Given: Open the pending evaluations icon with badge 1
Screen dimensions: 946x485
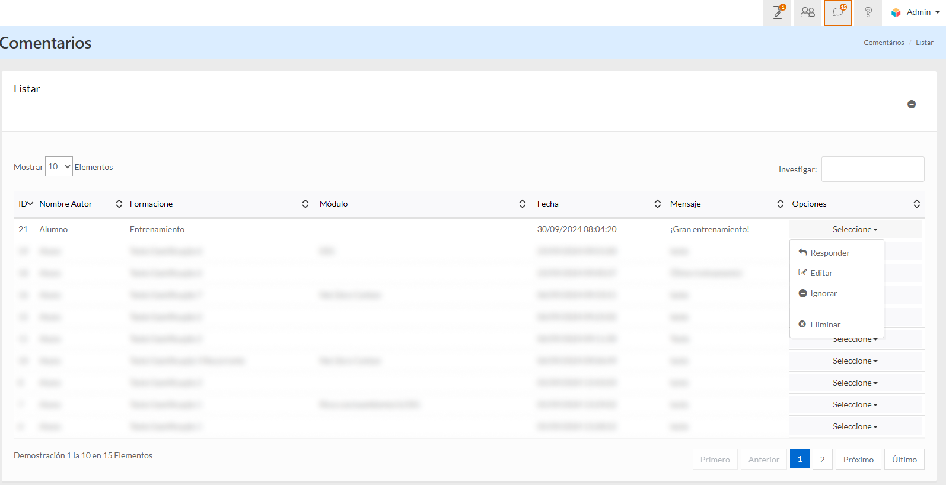Looking at the screenshot, I should (777, 13).
